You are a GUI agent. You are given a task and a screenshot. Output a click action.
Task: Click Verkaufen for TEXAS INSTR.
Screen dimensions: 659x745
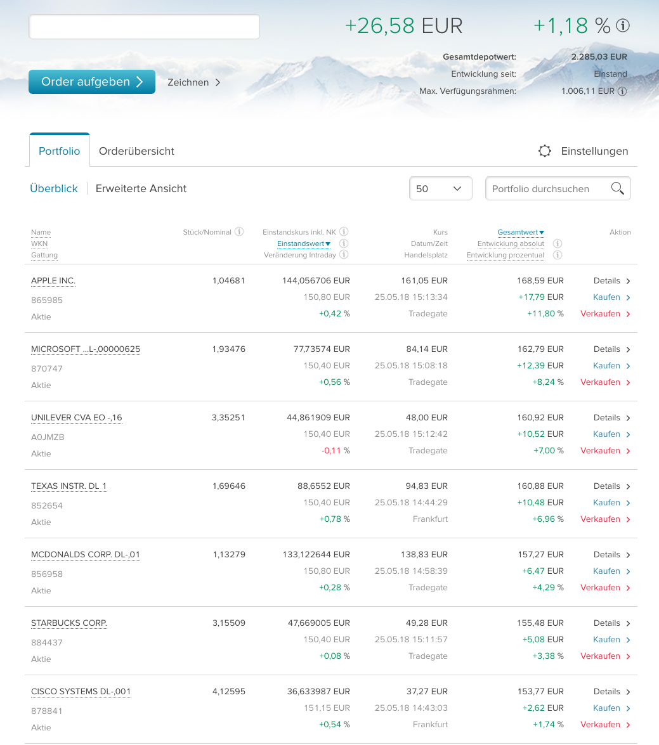point(600,519)
